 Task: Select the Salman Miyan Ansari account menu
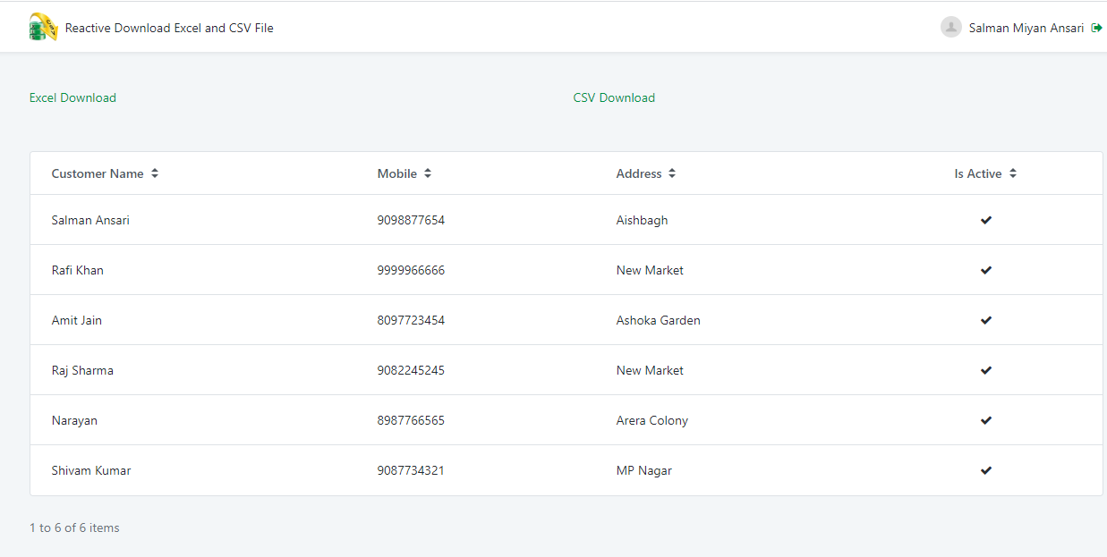point(1024,27)
